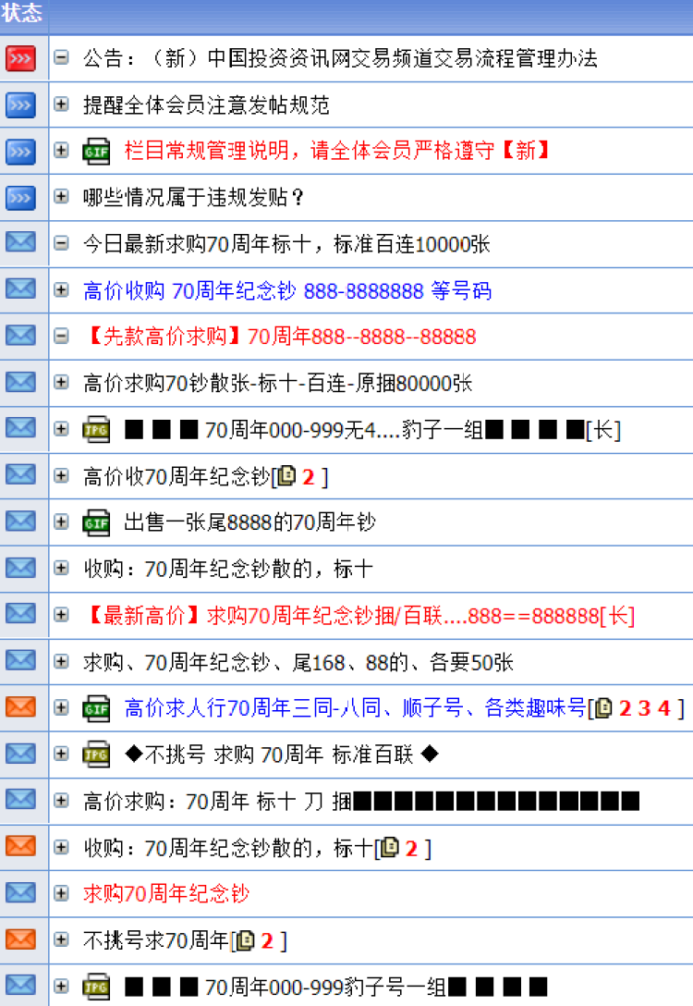Click the orange envelope icon for 高价求人行70周年三同
The width and height of the screenshot is (693, 1006).
pyautogui.click(x=20, y=707)
